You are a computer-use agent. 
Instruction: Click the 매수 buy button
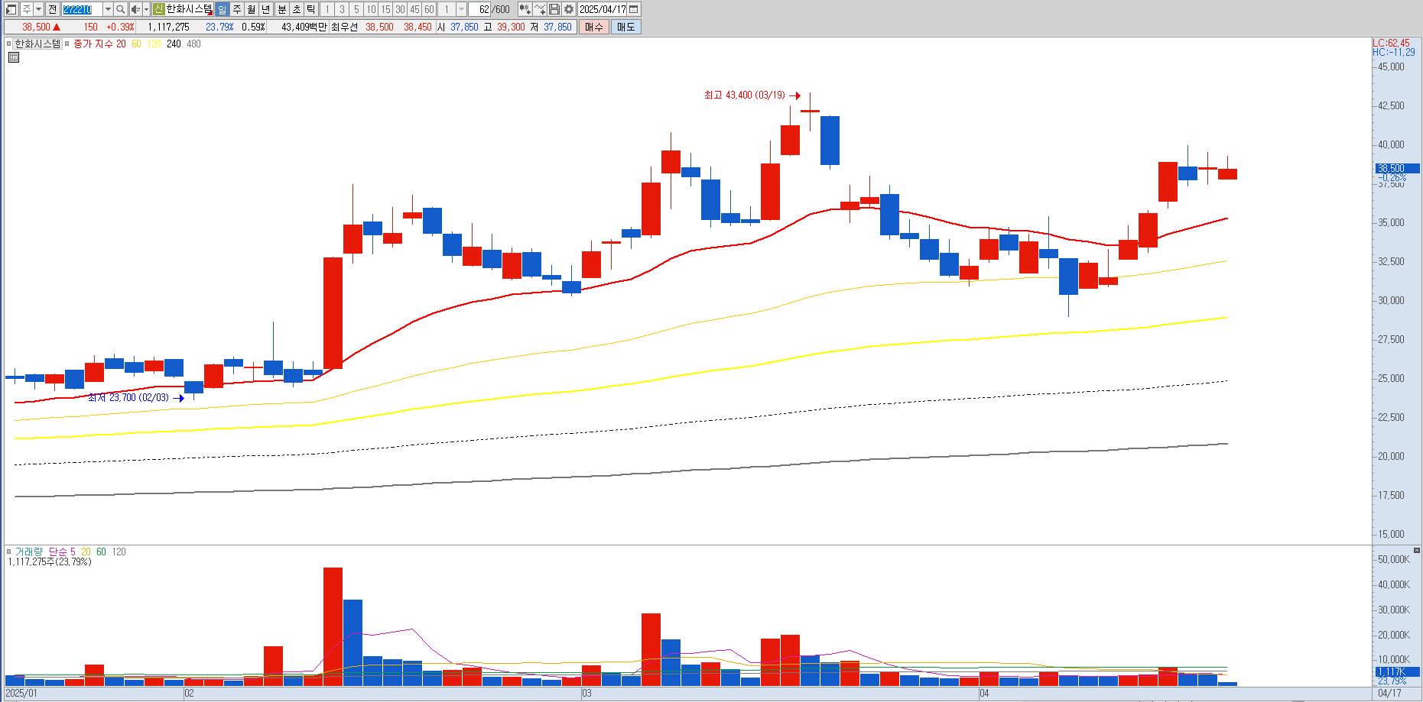[x=593, y=27]
